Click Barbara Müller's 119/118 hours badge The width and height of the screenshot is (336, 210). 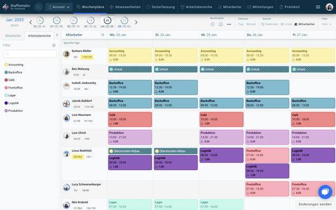tap(87, 57)
